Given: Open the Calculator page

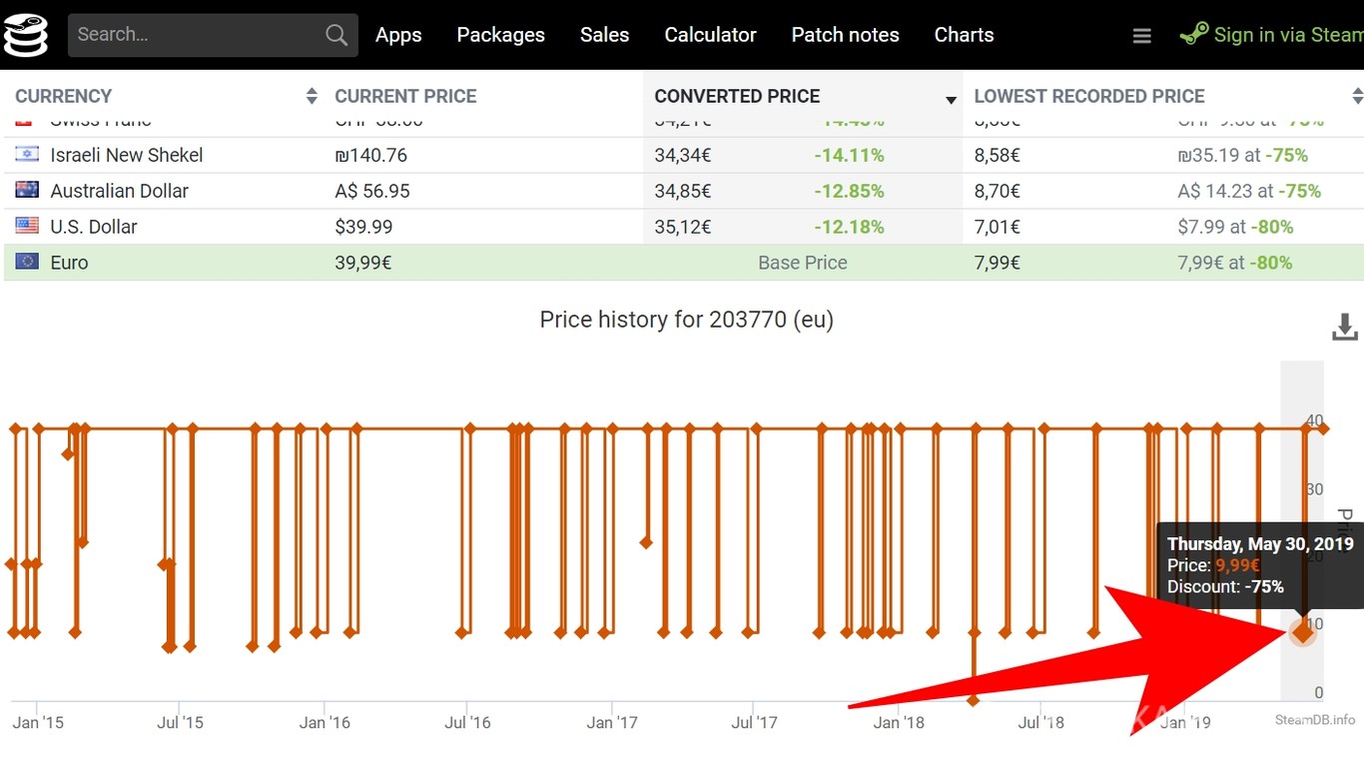Looking at the screenshot, I should coord(710,35).
